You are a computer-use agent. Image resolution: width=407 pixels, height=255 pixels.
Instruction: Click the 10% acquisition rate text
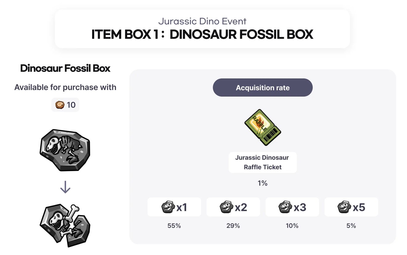tap(292, 226)
